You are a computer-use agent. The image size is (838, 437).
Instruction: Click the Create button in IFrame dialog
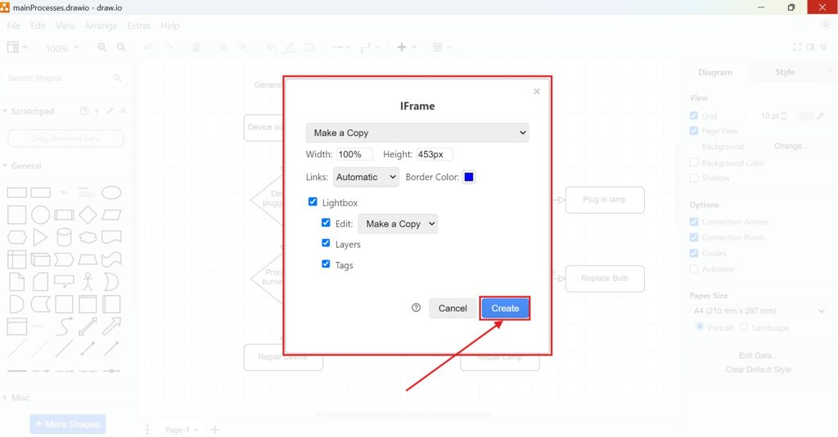tap(505, 309)
